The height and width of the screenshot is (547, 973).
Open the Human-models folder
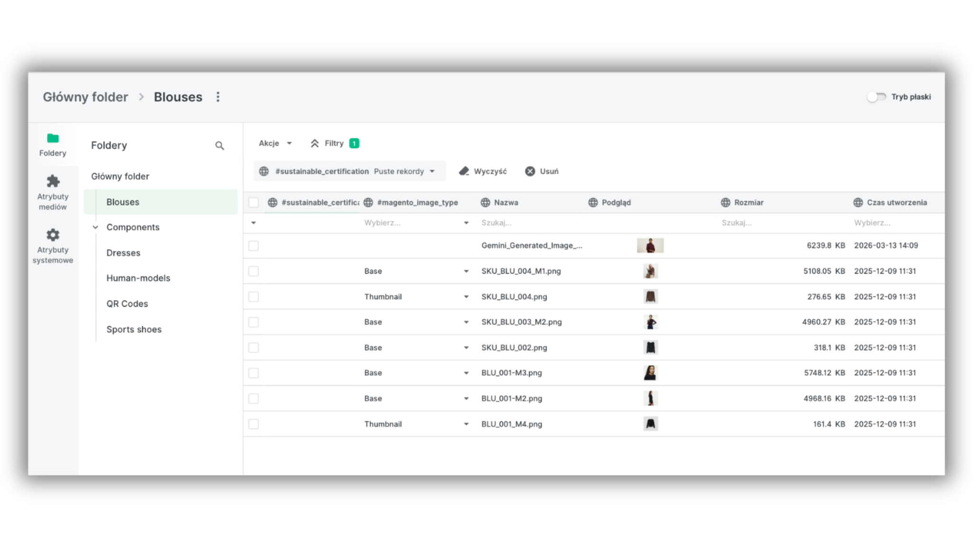138,278
